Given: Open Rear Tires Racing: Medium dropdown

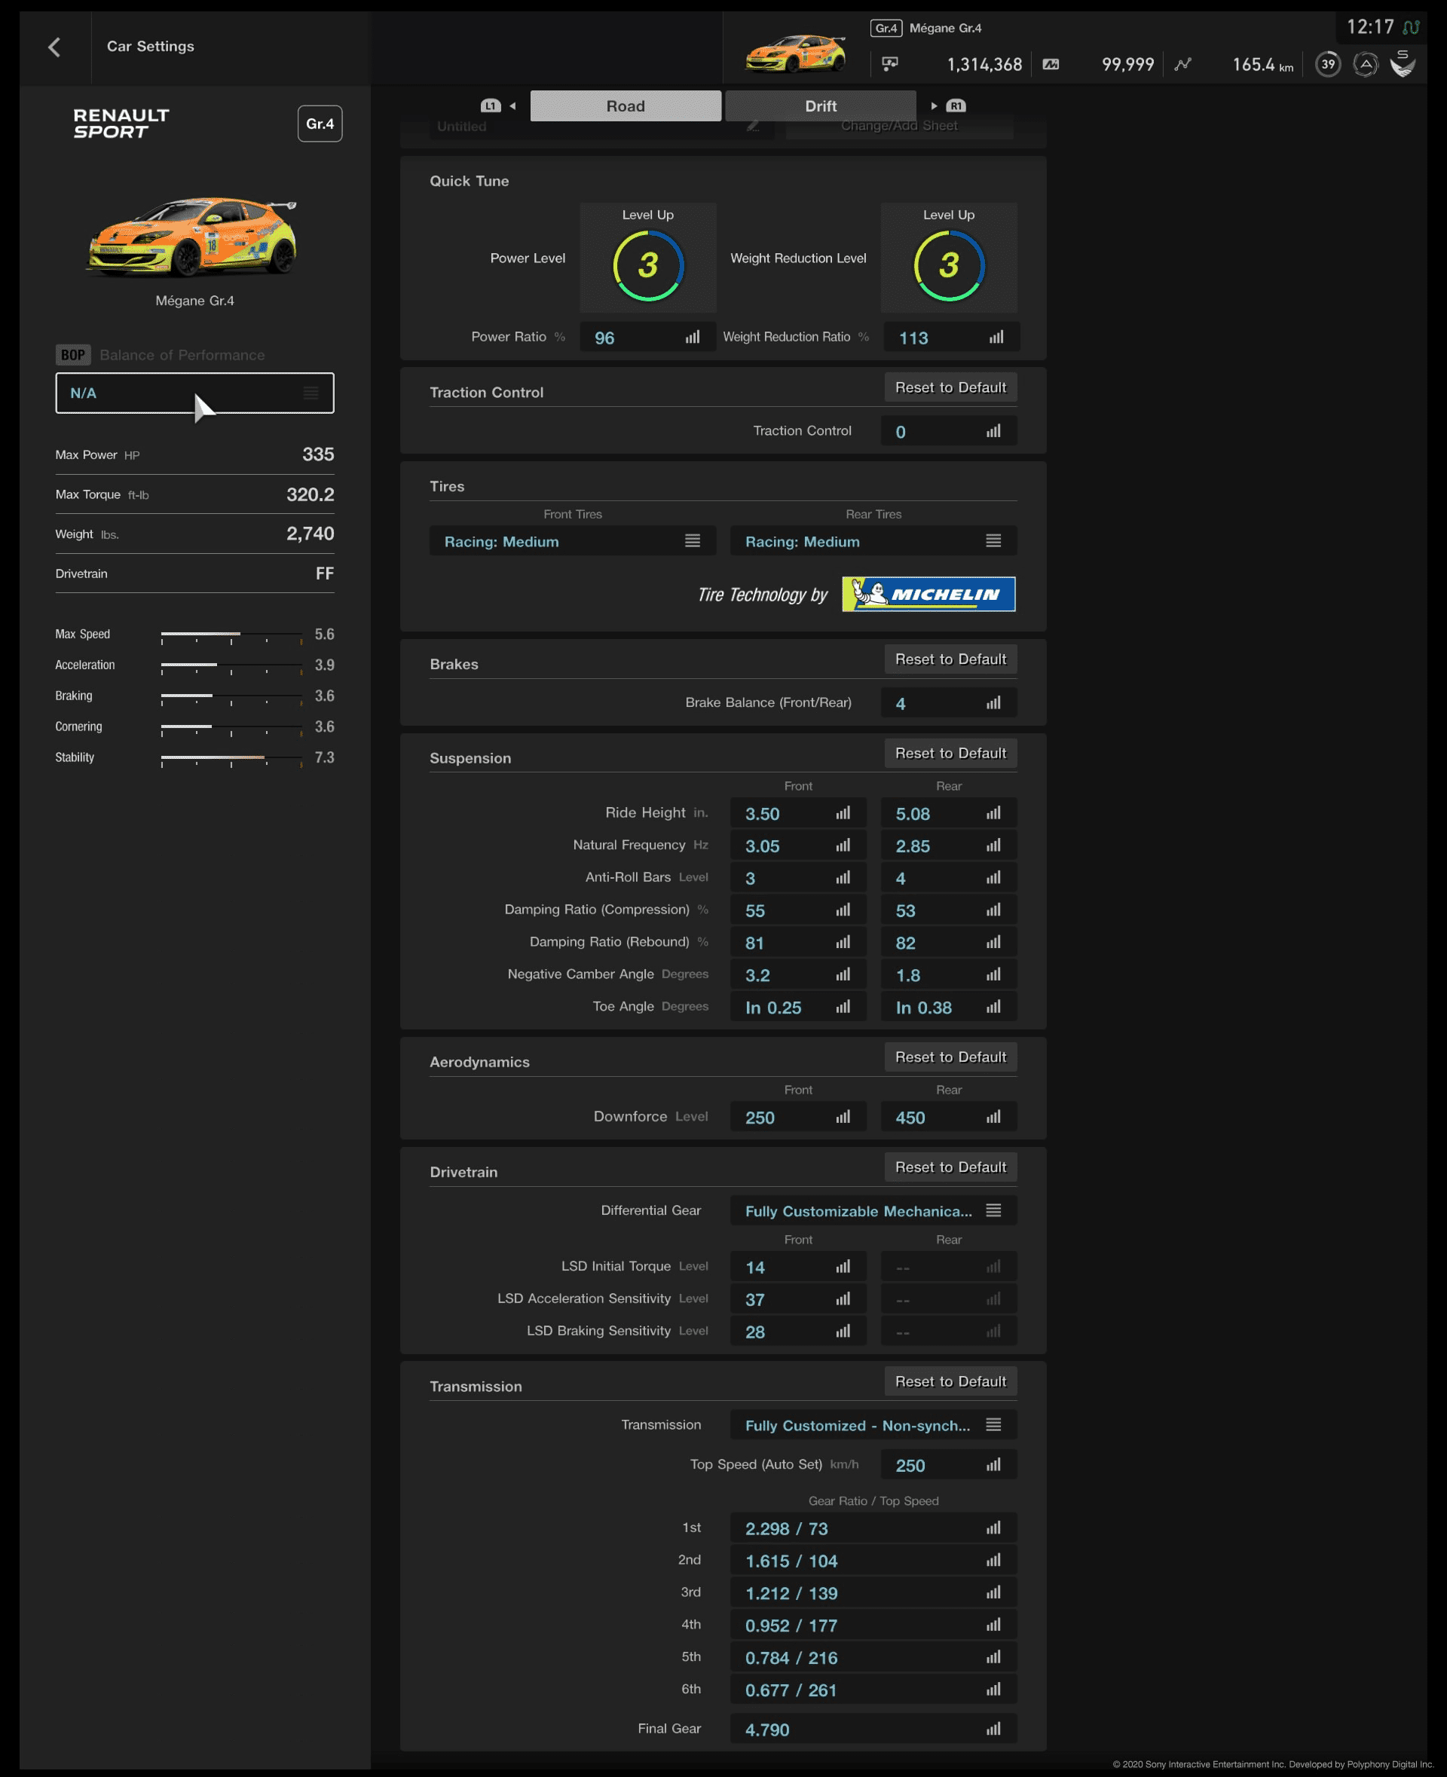Looking at the screenshot, I should 873,541.
